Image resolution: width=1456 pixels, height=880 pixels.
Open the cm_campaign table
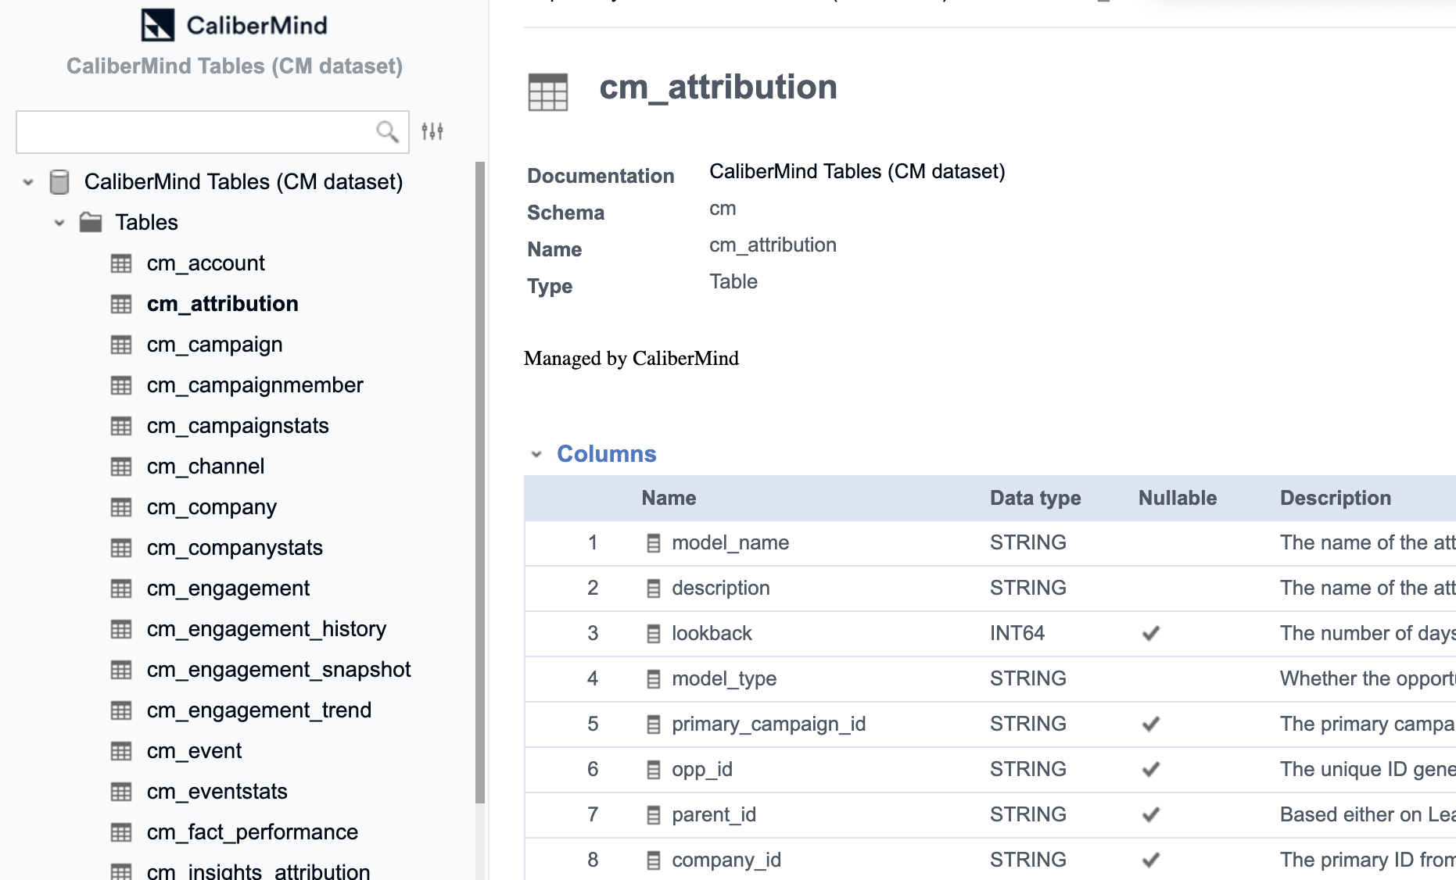(x=215, y=345)
